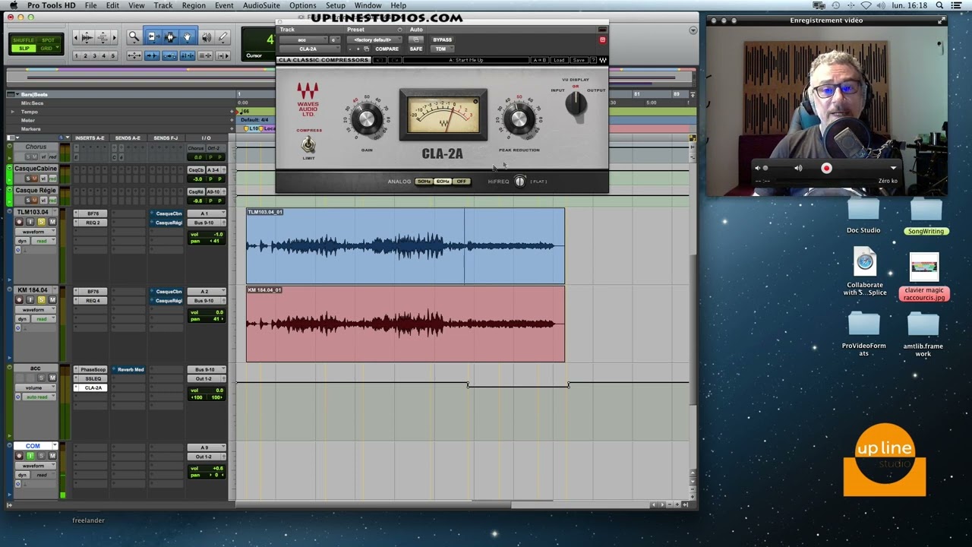Select the Trim tool
Viewport: 972px width, 547px height.
pyautogui.click(x=154, y=37)
